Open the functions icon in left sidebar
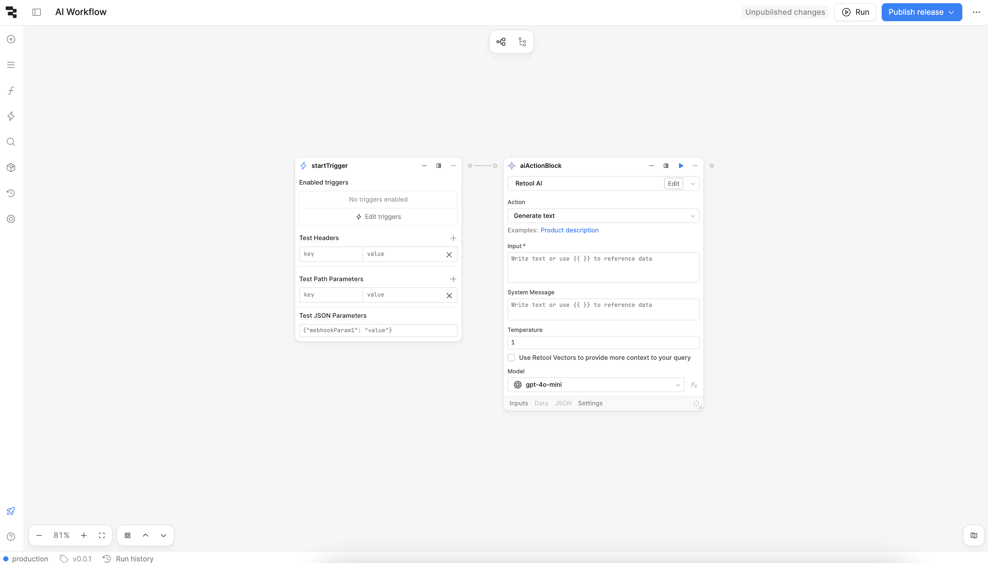 pos(11,91)
